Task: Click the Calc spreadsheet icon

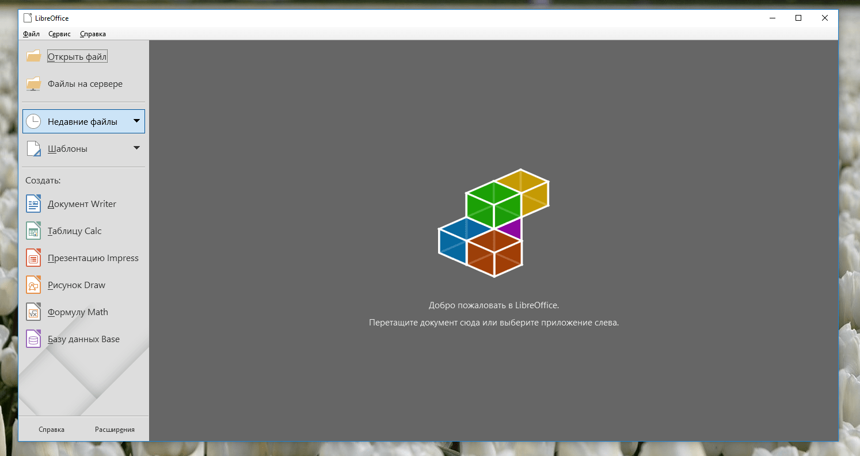Action: pos(33,231)
